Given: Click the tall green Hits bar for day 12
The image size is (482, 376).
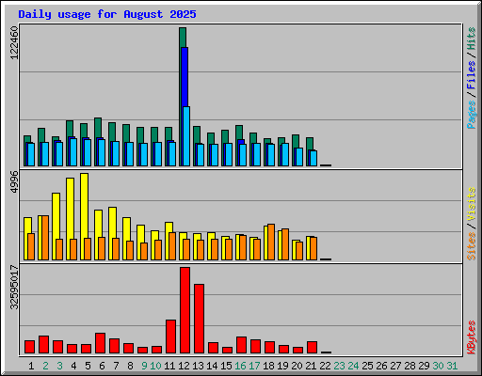Looking at the screenshot, I should [x=183, y=38].
